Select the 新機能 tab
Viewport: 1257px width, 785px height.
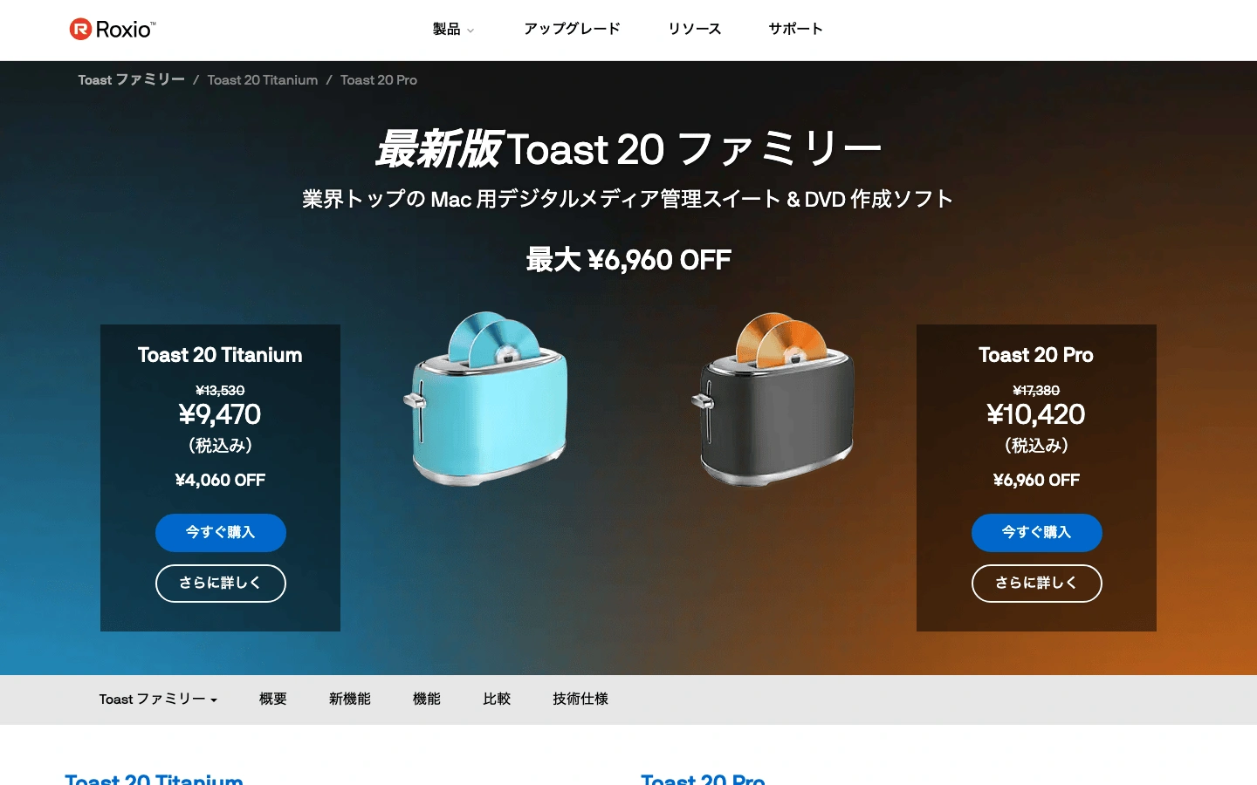click(x=350, y=699)
